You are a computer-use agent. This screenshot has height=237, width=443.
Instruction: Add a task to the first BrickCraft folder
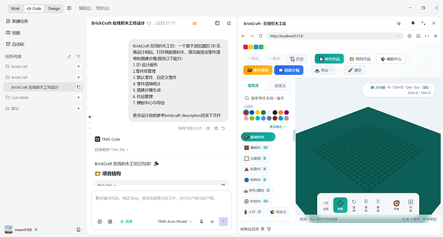78,67
